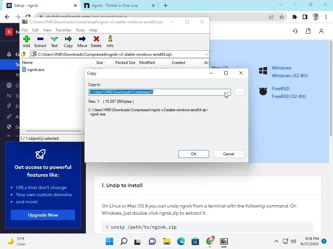
Task: Expand the Copy to path dropdown
Action: (228, 92)
